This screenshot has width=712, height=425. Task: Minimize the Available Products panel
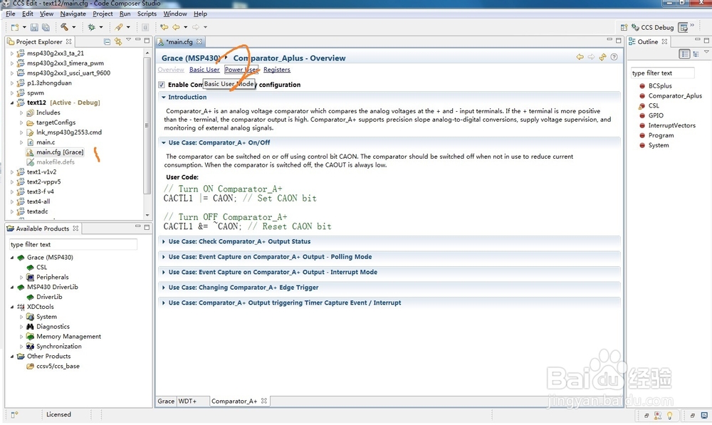(137, 226)
